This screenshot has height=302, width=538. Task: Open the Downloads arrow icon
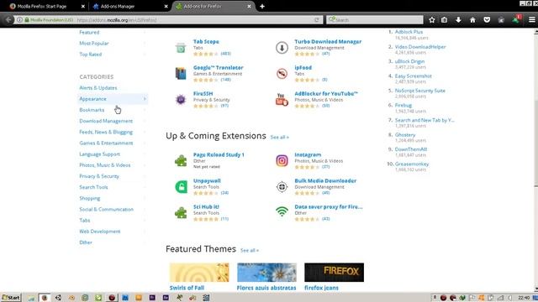(x=458, y=20)
